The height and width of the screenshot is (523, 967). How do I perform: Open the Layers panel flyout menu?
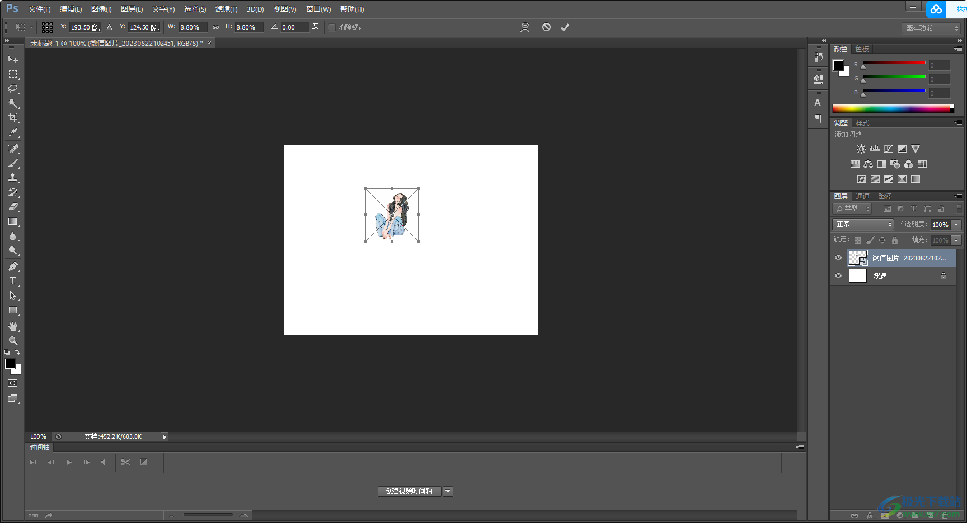(957, 196)
